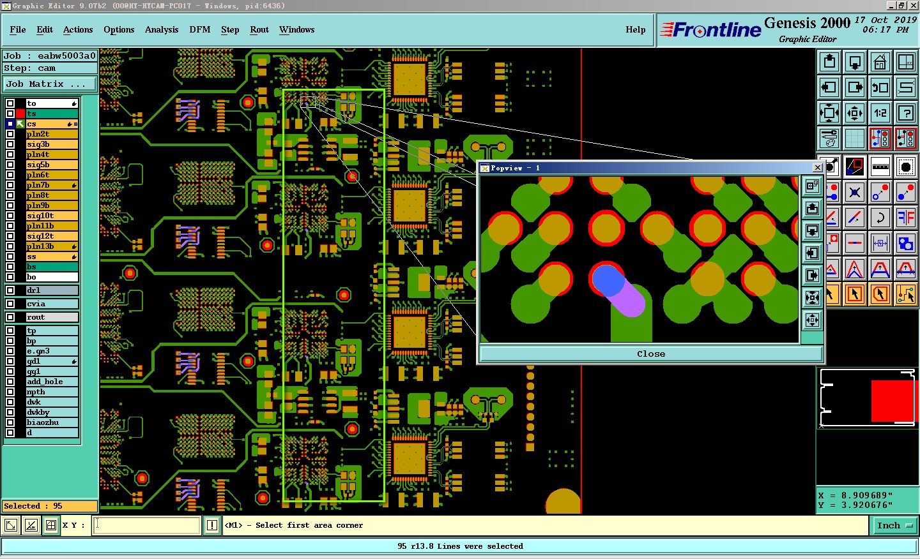Click the pan down view icon
The width and height of the screenshot is (920, 559).
click(855, 62)
